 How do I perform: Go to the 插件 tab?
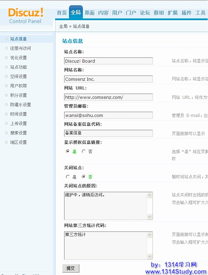tap(187, 13)
